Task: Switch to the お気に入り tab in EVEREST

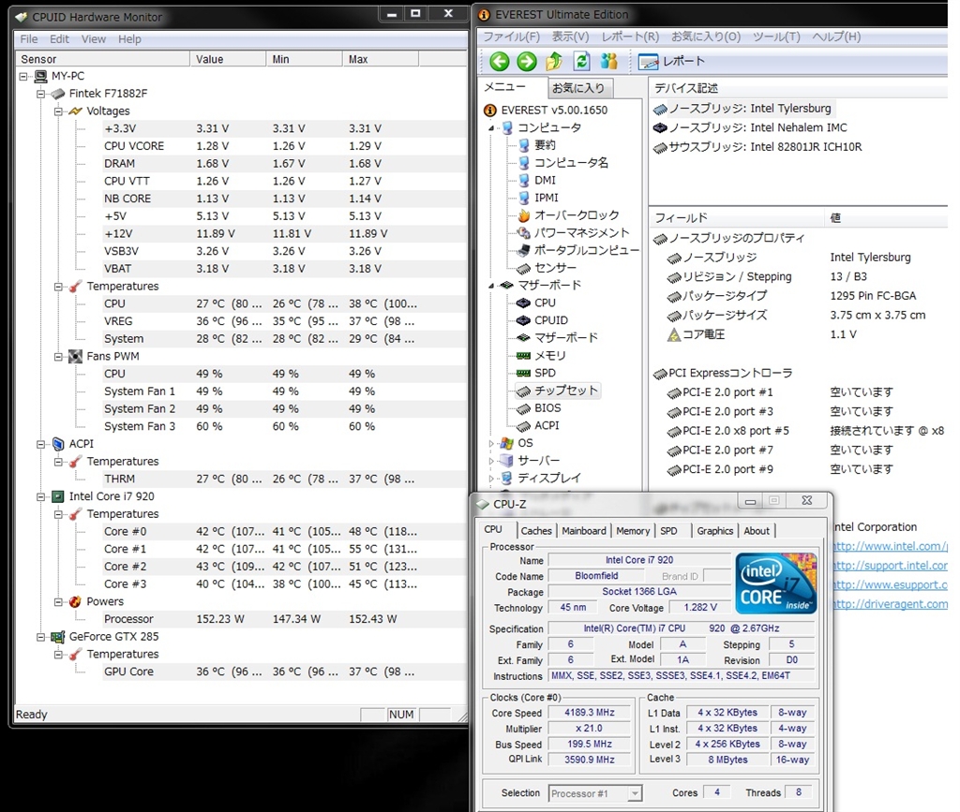Action: click(x=577, y=88)
